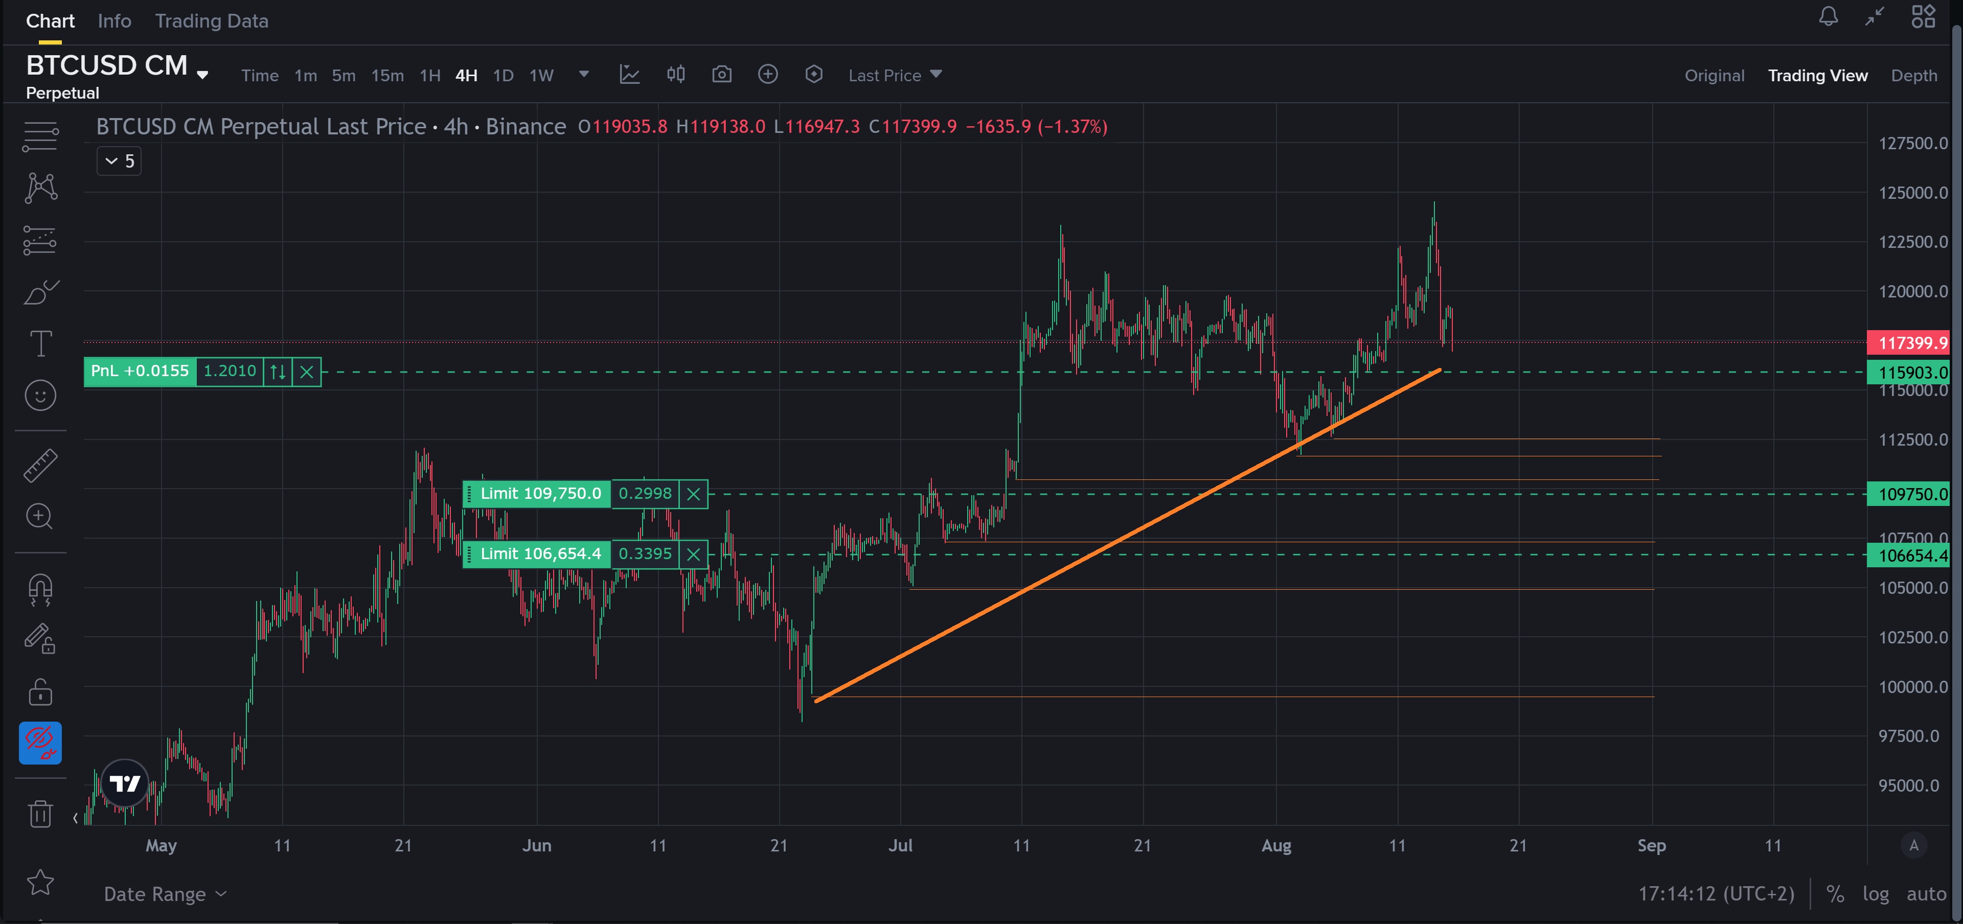Click the notification bell icon
This screenshot has height=924, width=1963.
(1828, 17)
